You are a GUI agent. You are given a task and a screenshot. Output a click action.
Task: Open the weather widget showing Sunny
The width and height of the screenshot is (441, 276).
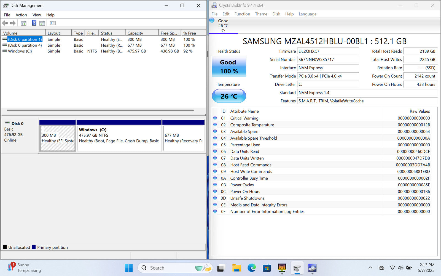[24, 267]
